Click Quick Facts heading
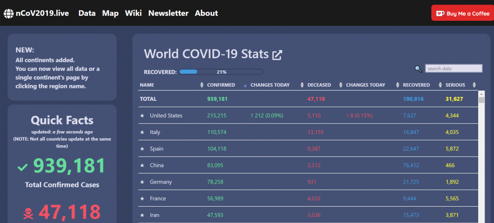The height and width of the screenshot is (223, 494). tap(62, 120)
